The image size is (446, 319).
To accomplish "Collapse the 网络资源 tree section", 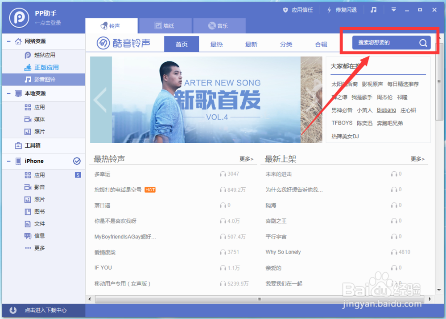I will point(9,41).
